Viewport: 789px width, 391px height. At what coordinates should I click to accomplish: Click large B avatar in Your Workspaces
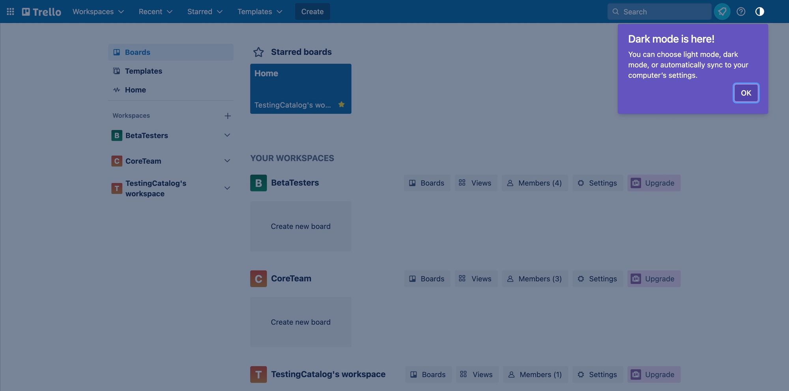[258, 183]
